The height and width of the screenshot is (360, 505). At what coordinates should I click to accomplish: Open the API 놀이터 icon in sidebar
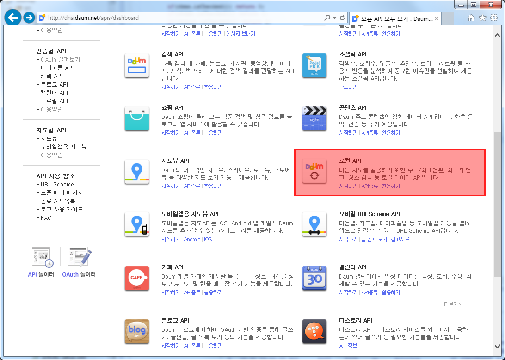[x=43, y=257]
